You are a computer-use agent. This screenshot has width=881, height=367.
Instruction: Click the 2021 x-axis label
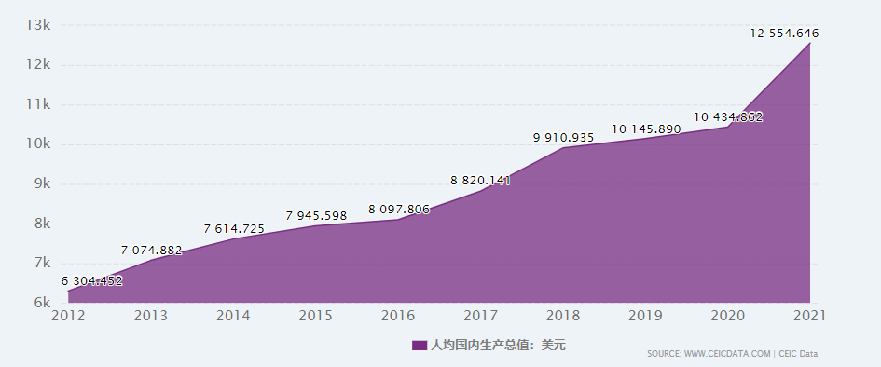(808, 316)
